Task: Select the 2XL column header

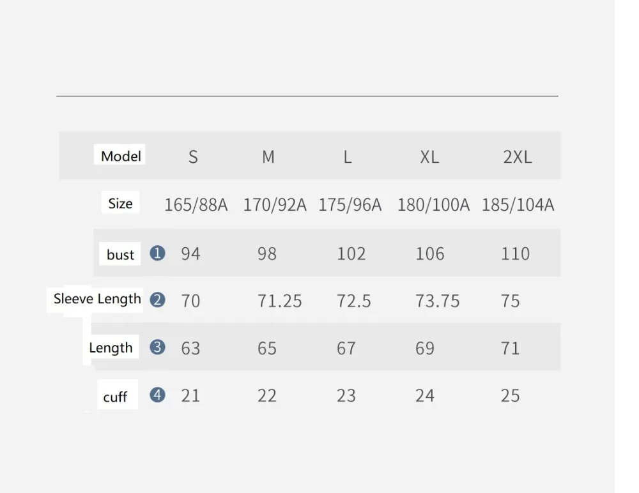Action: (517, 157)
